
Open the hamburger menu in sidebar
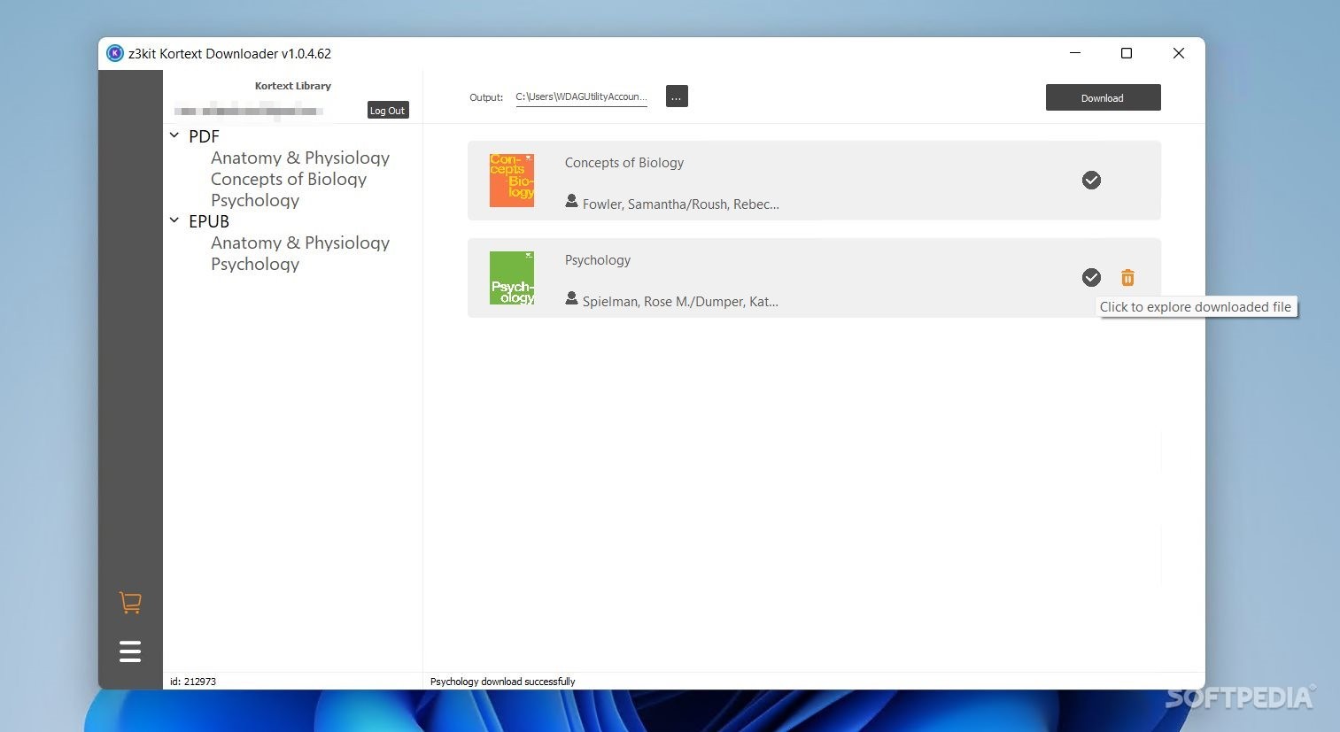coord(130,651)
